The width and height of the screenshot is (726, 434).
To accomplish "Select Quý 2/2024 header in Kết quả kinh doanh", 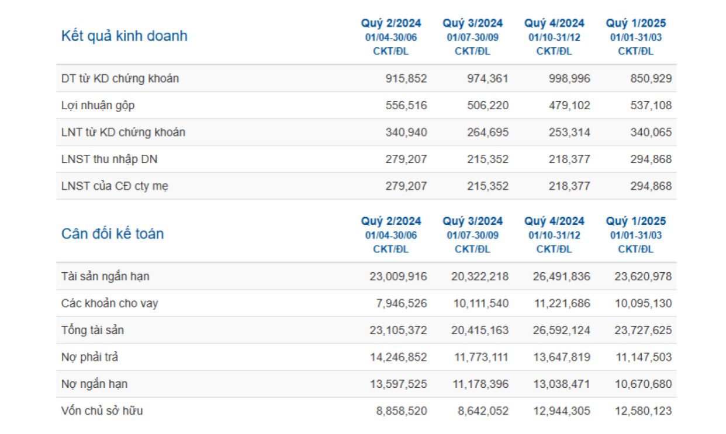I will [390, 24].
